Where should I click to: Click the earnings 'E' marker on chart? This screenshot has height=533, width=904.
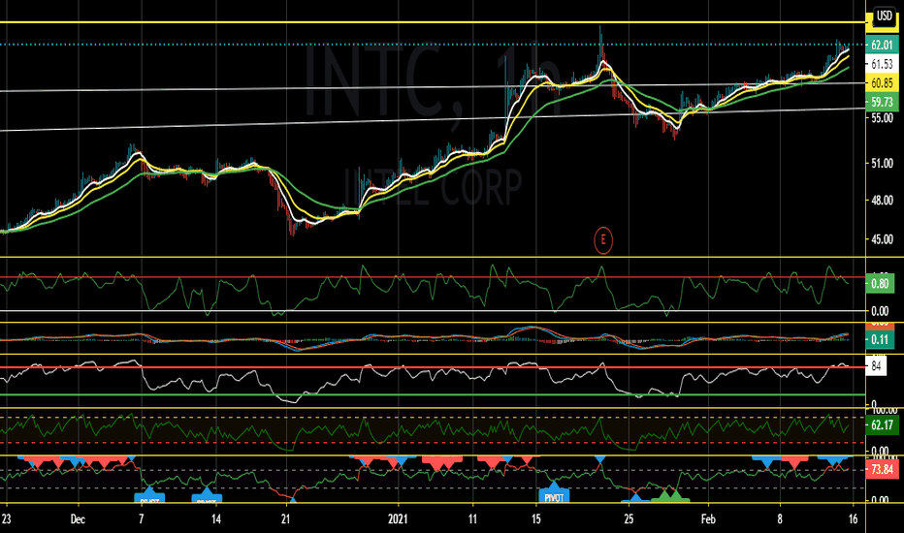[x=603, y=240]
